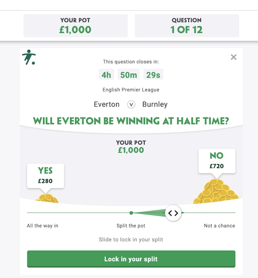Select the NO £720 bubble
This screenshot has width=258, height=278.
point(217,161)
